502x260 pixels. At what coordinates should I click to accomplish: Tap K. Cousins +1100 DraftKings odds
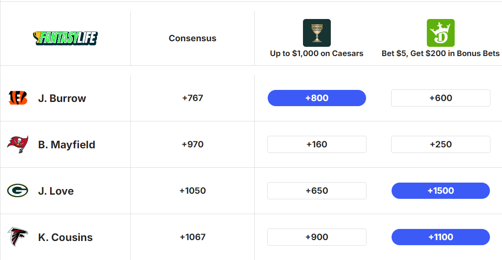440,237
